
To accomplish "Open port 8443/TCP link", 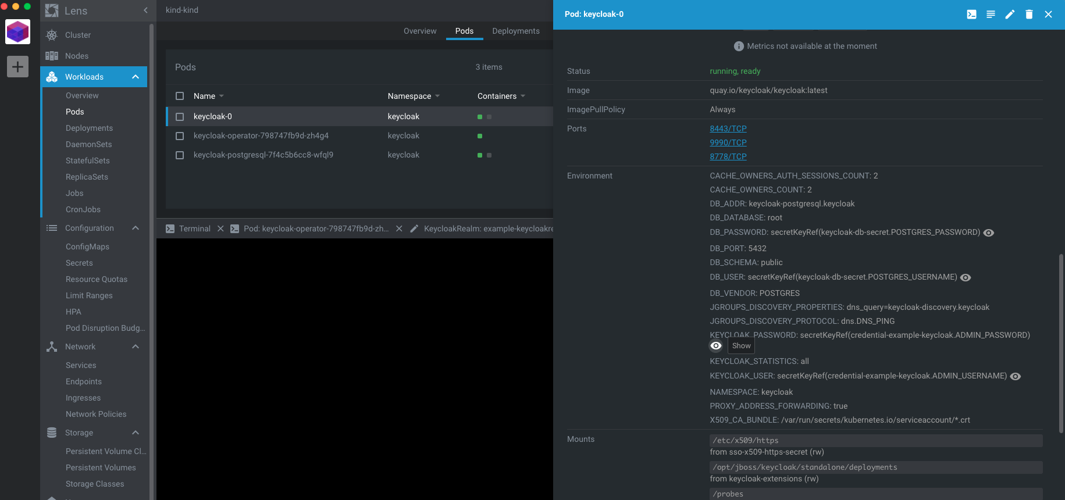I will 728,128.
